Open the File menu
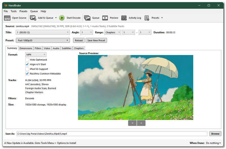The width and height of the screenshot is (226, 149). tap(6, 11)
